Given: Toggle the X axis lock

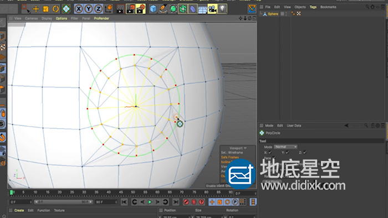Looking at the screenshot, I should click(x=79, y=9).
